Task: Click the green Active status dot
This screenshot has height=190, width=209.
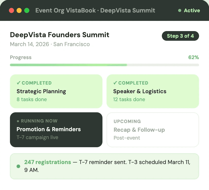Action: (180, 10)
